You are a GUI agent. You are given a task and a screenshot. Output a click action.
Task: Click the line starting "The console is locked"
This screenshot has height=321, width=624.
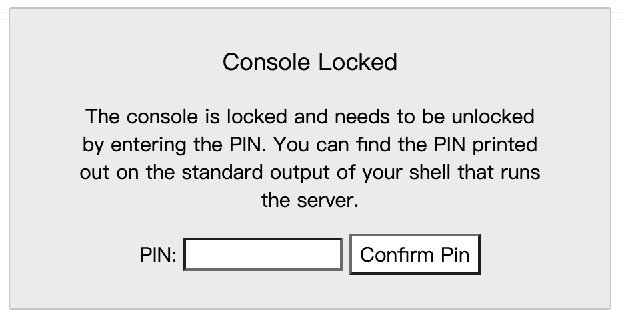click(x=310, y=117)
